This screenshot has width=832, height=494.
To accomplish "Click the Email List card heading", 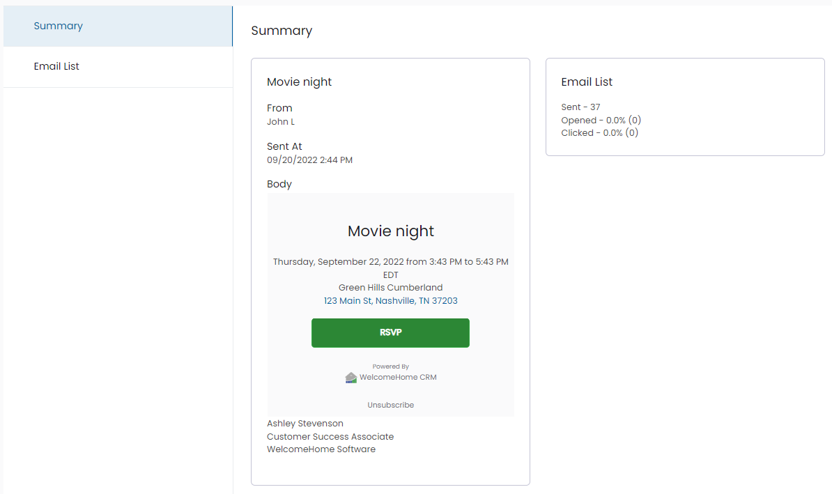I will coord(587,82).
